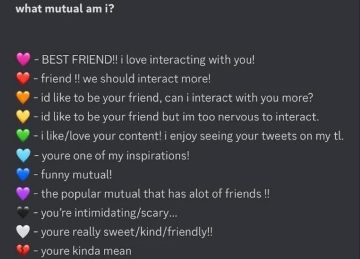The width and height of the screenshot is (360, 259).
Task: Select the orange heart emoji
Action: (x=23, y=98)
